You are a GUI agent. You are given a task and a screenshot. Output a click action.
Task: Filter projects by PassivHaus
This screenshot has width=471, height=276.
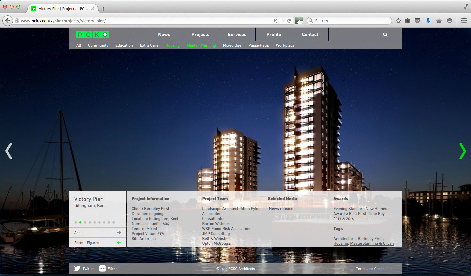coord(258,45)
